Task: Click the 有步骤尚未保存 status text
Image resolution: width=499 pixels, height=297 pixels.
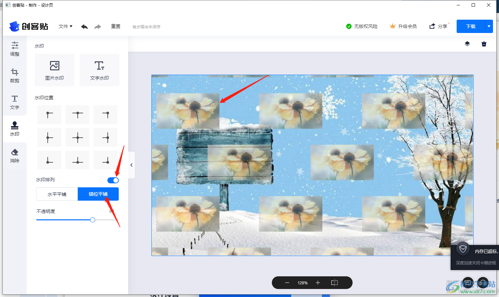Action: click(x=146, y=27)
